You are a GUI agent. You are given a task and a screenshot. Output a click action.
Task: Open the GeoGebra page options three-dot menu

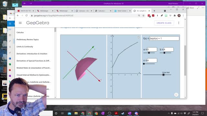click(x=179, y=23)
